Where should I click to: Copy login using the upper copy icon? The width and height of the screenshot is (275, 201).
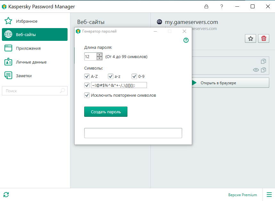263,61
